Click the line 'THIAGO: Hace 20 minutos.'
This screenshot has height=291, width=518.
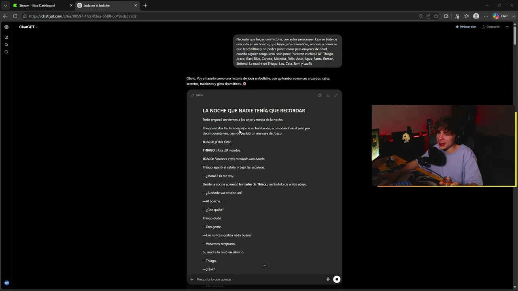click(221, 150)
